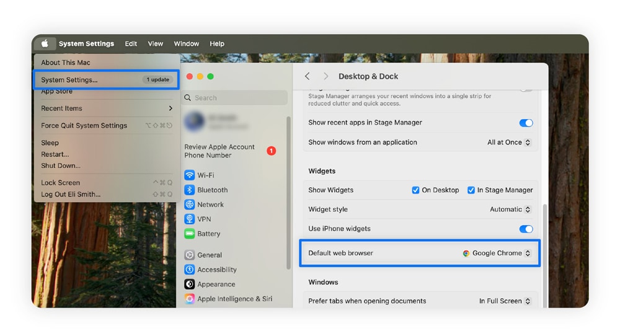
Task: Click the back navigation arrow
Action: coord(308,76)
